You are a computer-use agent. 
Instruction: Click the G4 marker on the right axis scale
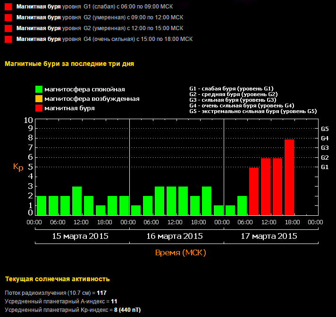[325, 138]
